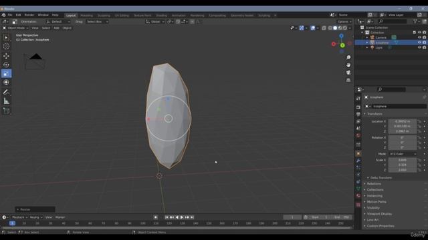The image size is (428, 240).
Task: Jump to the timeline end with last-frame button
Action: point(192,217)
